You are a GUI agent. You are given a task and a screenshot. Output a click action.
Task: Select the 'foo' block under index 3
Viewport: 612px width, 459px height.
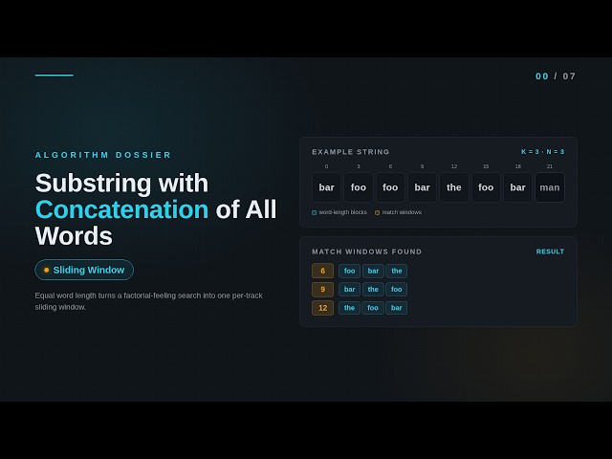[x=359, y=187]
